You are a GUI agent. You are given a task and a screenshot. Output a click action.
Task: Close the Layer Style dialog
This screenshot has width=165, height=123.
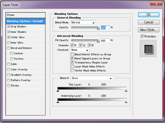tap(156, 4)
